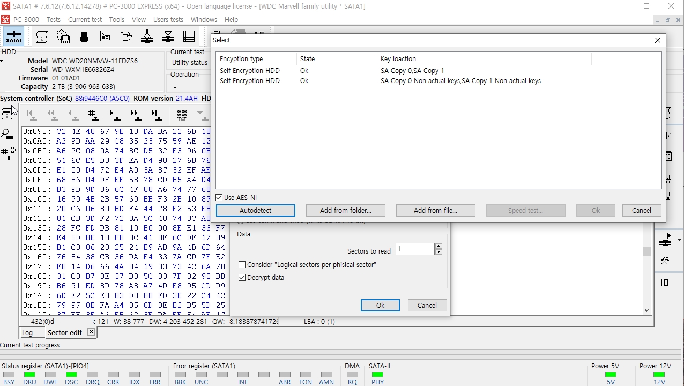This screenshot has height=386, width=684.
Task: Open the Users tests menu
Action: [x=168, y=19]
